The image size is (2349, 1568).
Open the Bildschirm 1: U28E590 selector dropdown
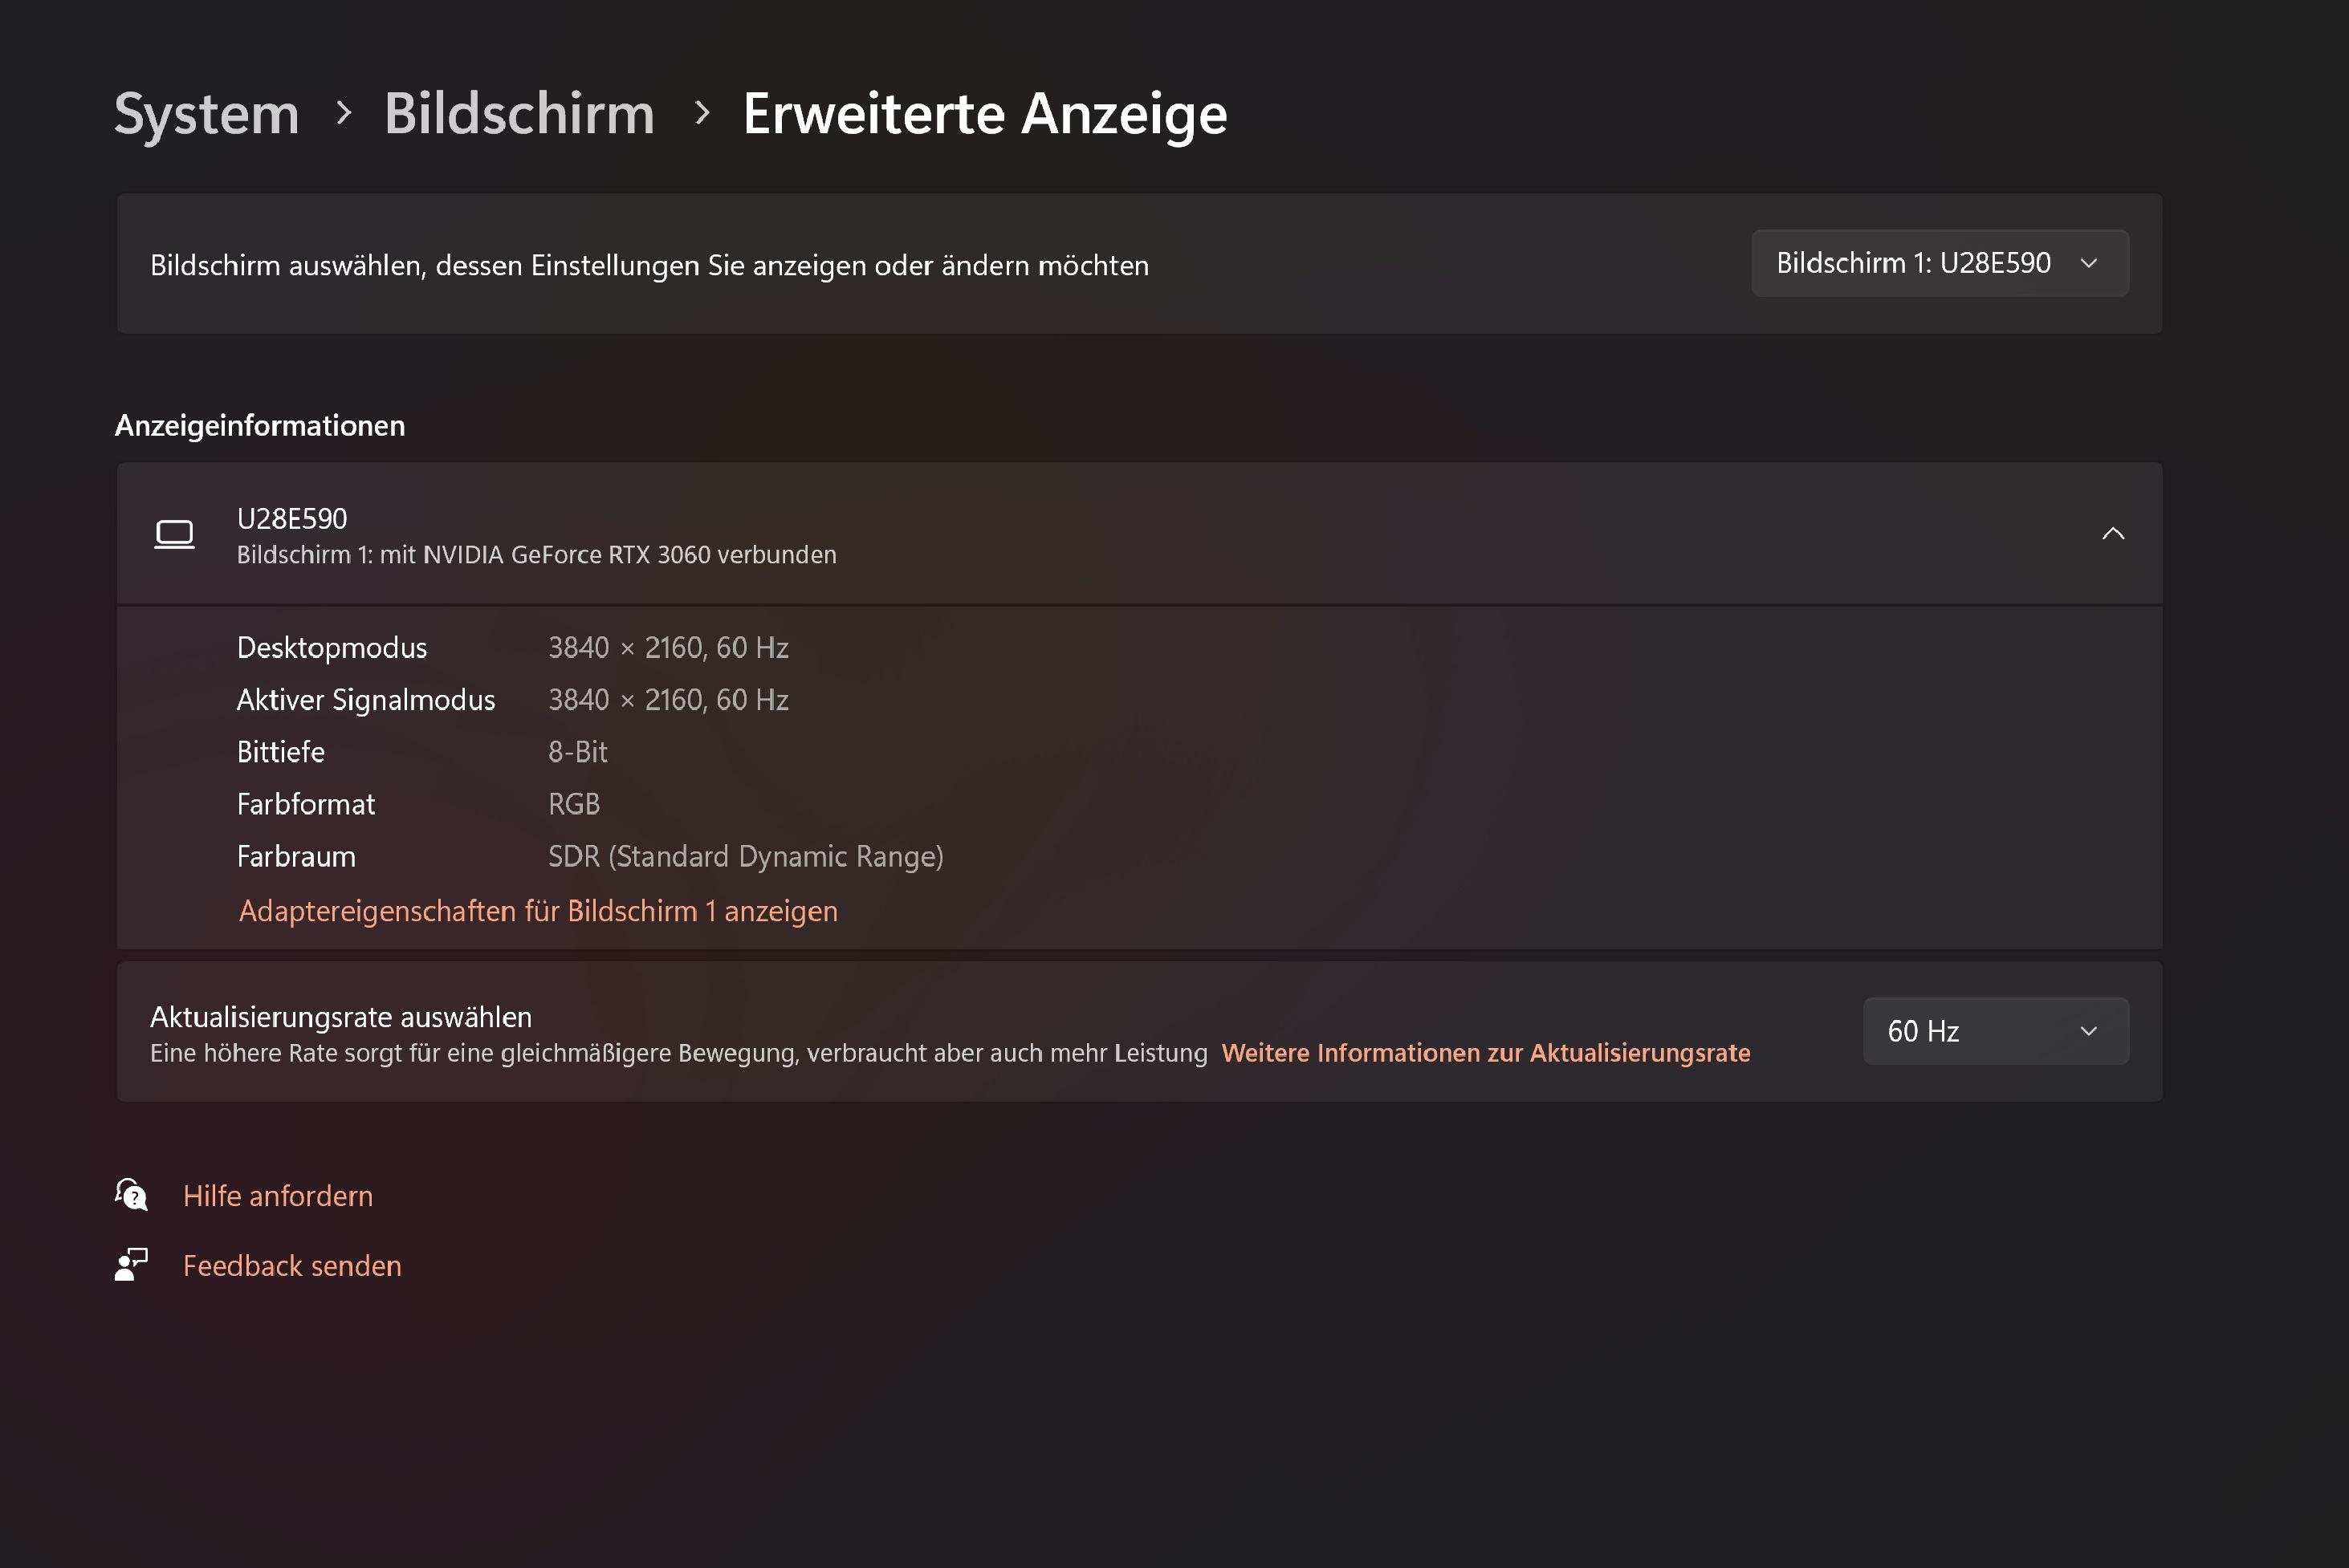click(1939, 263)
